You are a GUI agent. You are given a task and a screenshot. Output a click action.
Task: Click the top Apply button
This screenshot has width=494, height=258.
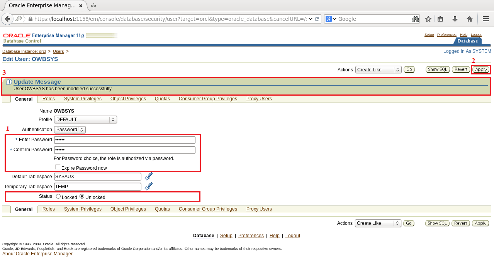[481, 69]
